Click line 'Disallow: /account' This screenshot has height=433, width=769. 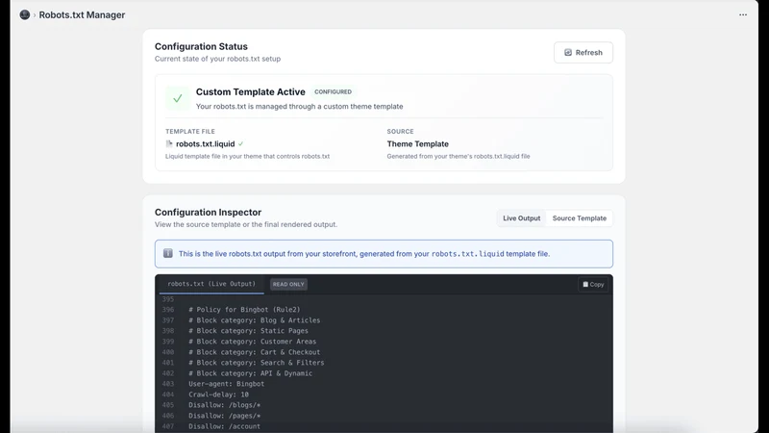224,426
